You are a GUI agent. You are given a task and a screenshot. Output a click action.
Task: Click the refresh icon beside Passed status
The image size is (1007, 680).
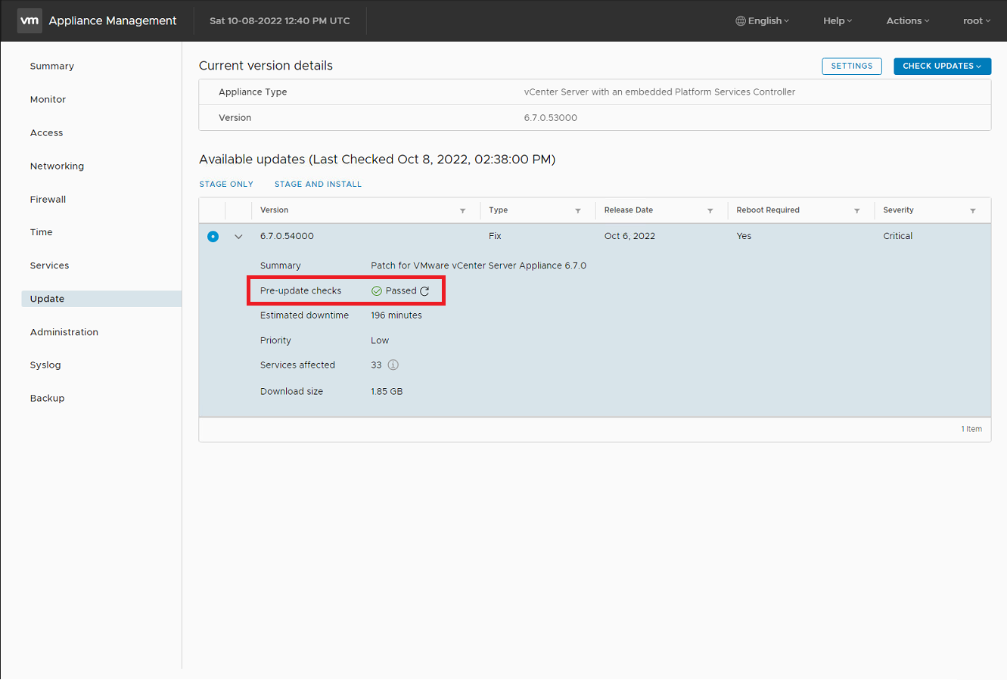424,291
